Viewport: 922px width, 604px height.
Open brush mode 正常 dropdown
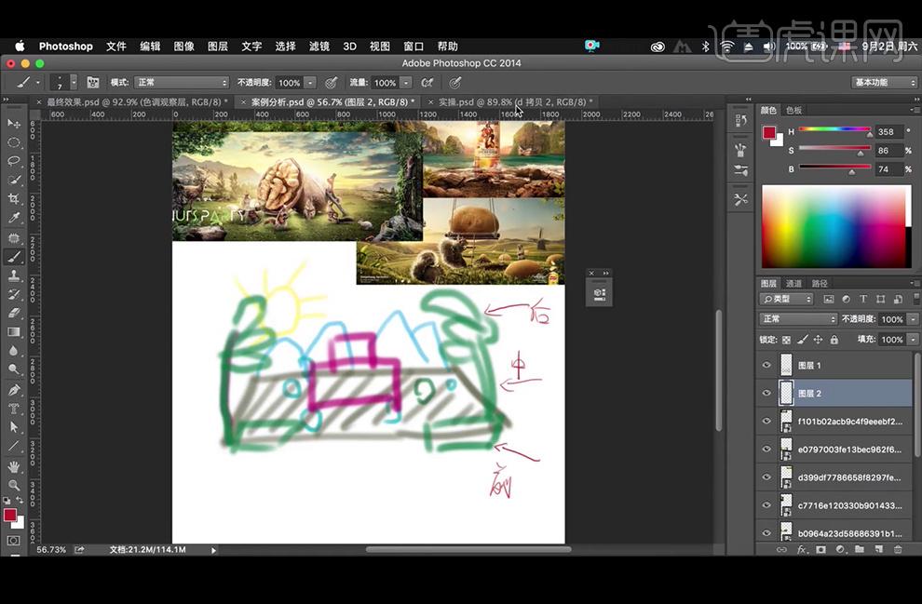181,83
